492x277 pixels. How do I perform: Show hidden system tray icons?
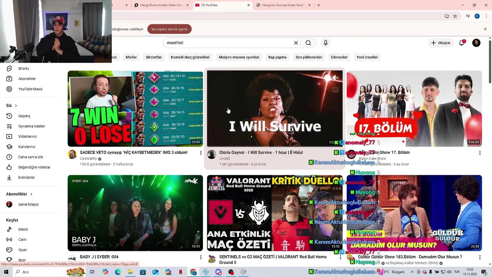[412, 272]
